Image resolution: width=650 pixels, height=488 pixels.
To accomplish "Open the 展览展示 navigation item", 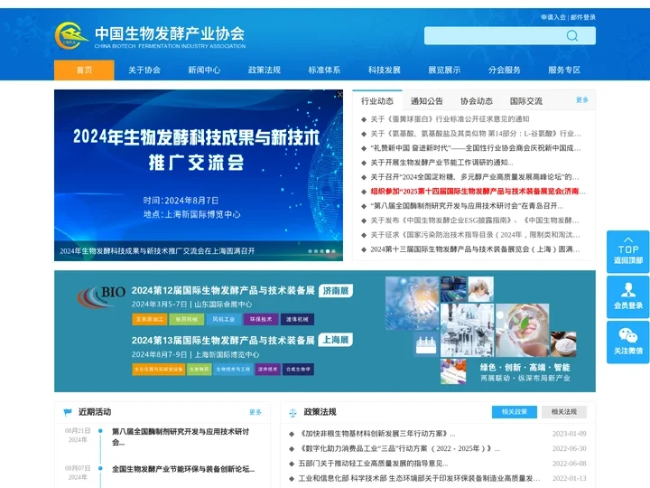I will tap(444, 70).
